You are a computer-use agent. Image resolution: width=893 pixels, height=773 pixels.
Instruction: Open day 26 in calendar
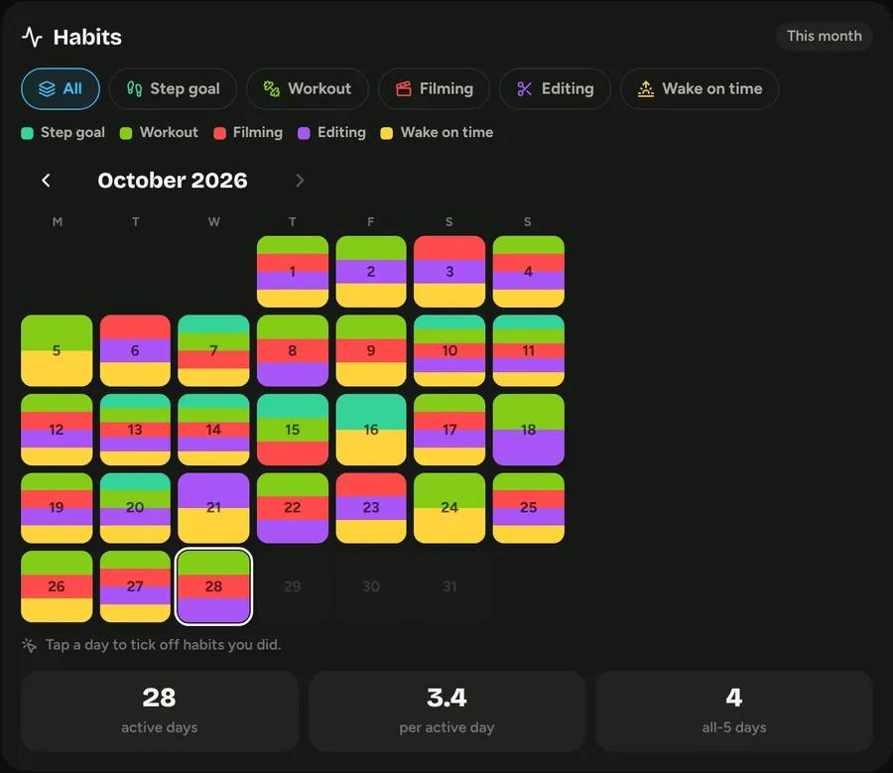57,586
